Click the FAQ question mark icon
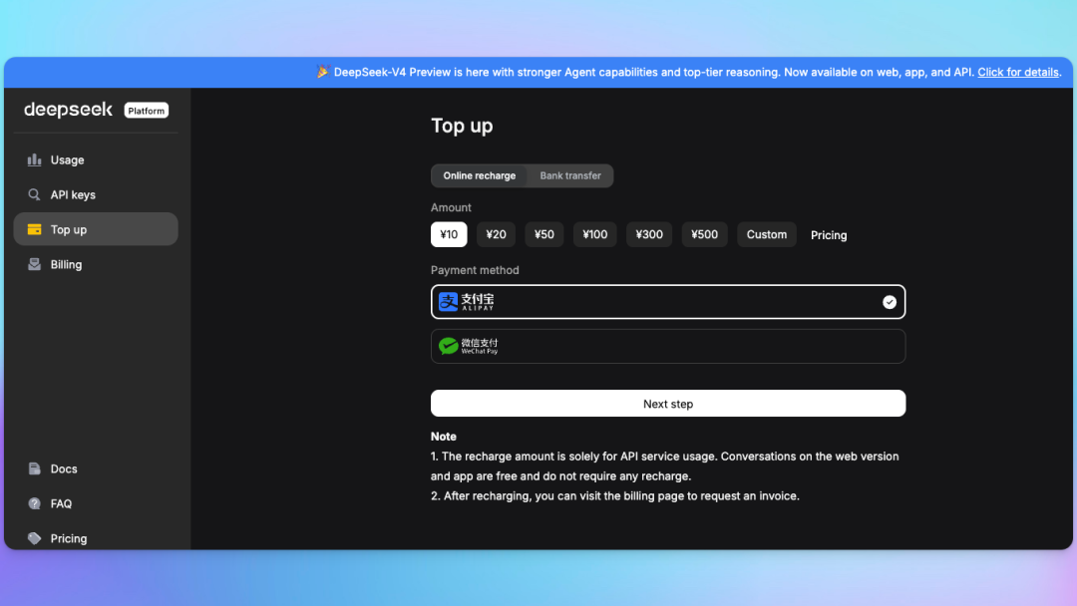The width and height of the screenshot is (1077, 606). click(x=35, y=503)
